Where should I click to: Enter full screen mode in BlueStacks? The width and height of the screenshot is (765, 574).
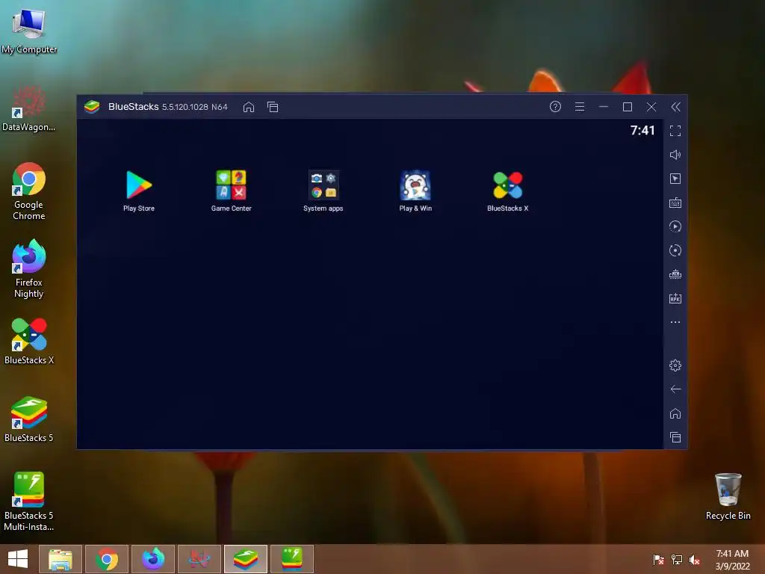675,131
